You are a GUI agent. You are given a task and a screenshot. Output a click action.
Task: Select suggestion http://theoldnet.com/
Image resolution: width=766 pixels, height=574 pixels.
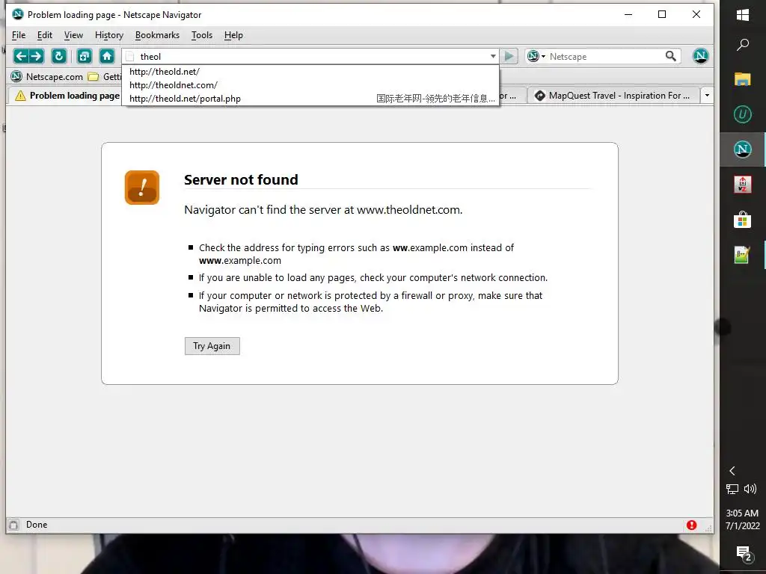click(x=310, y=85)
